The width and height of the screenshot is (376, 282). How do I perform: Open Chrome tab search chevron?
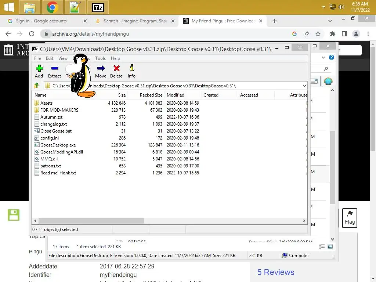click(x=330, y=21)
